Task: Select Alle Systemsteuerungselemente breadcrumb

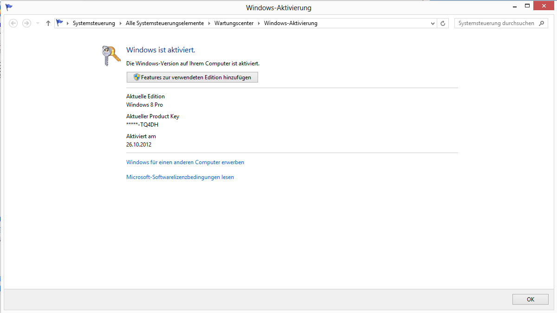Action: (x=165, y=23)
